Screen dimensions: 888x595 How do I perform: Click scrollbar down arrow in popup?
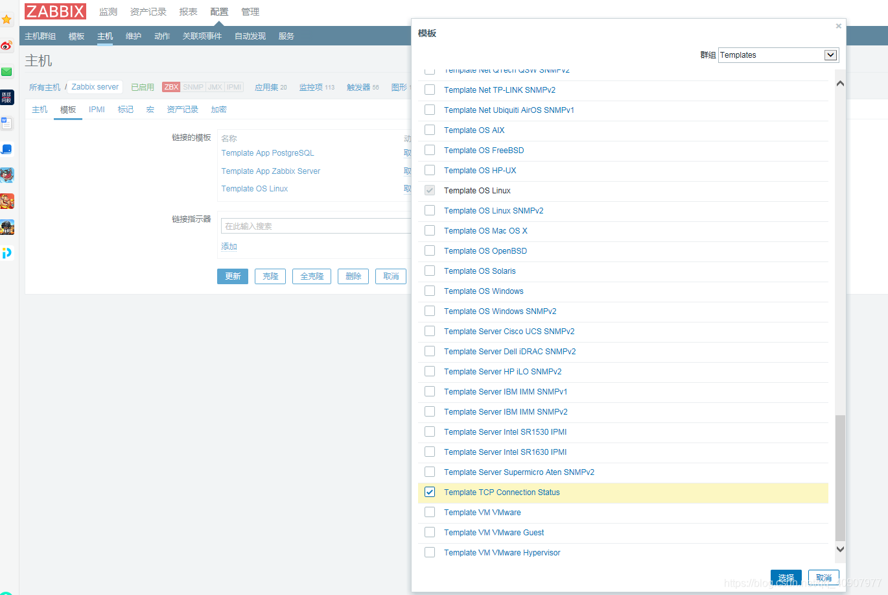click(840, 549)
